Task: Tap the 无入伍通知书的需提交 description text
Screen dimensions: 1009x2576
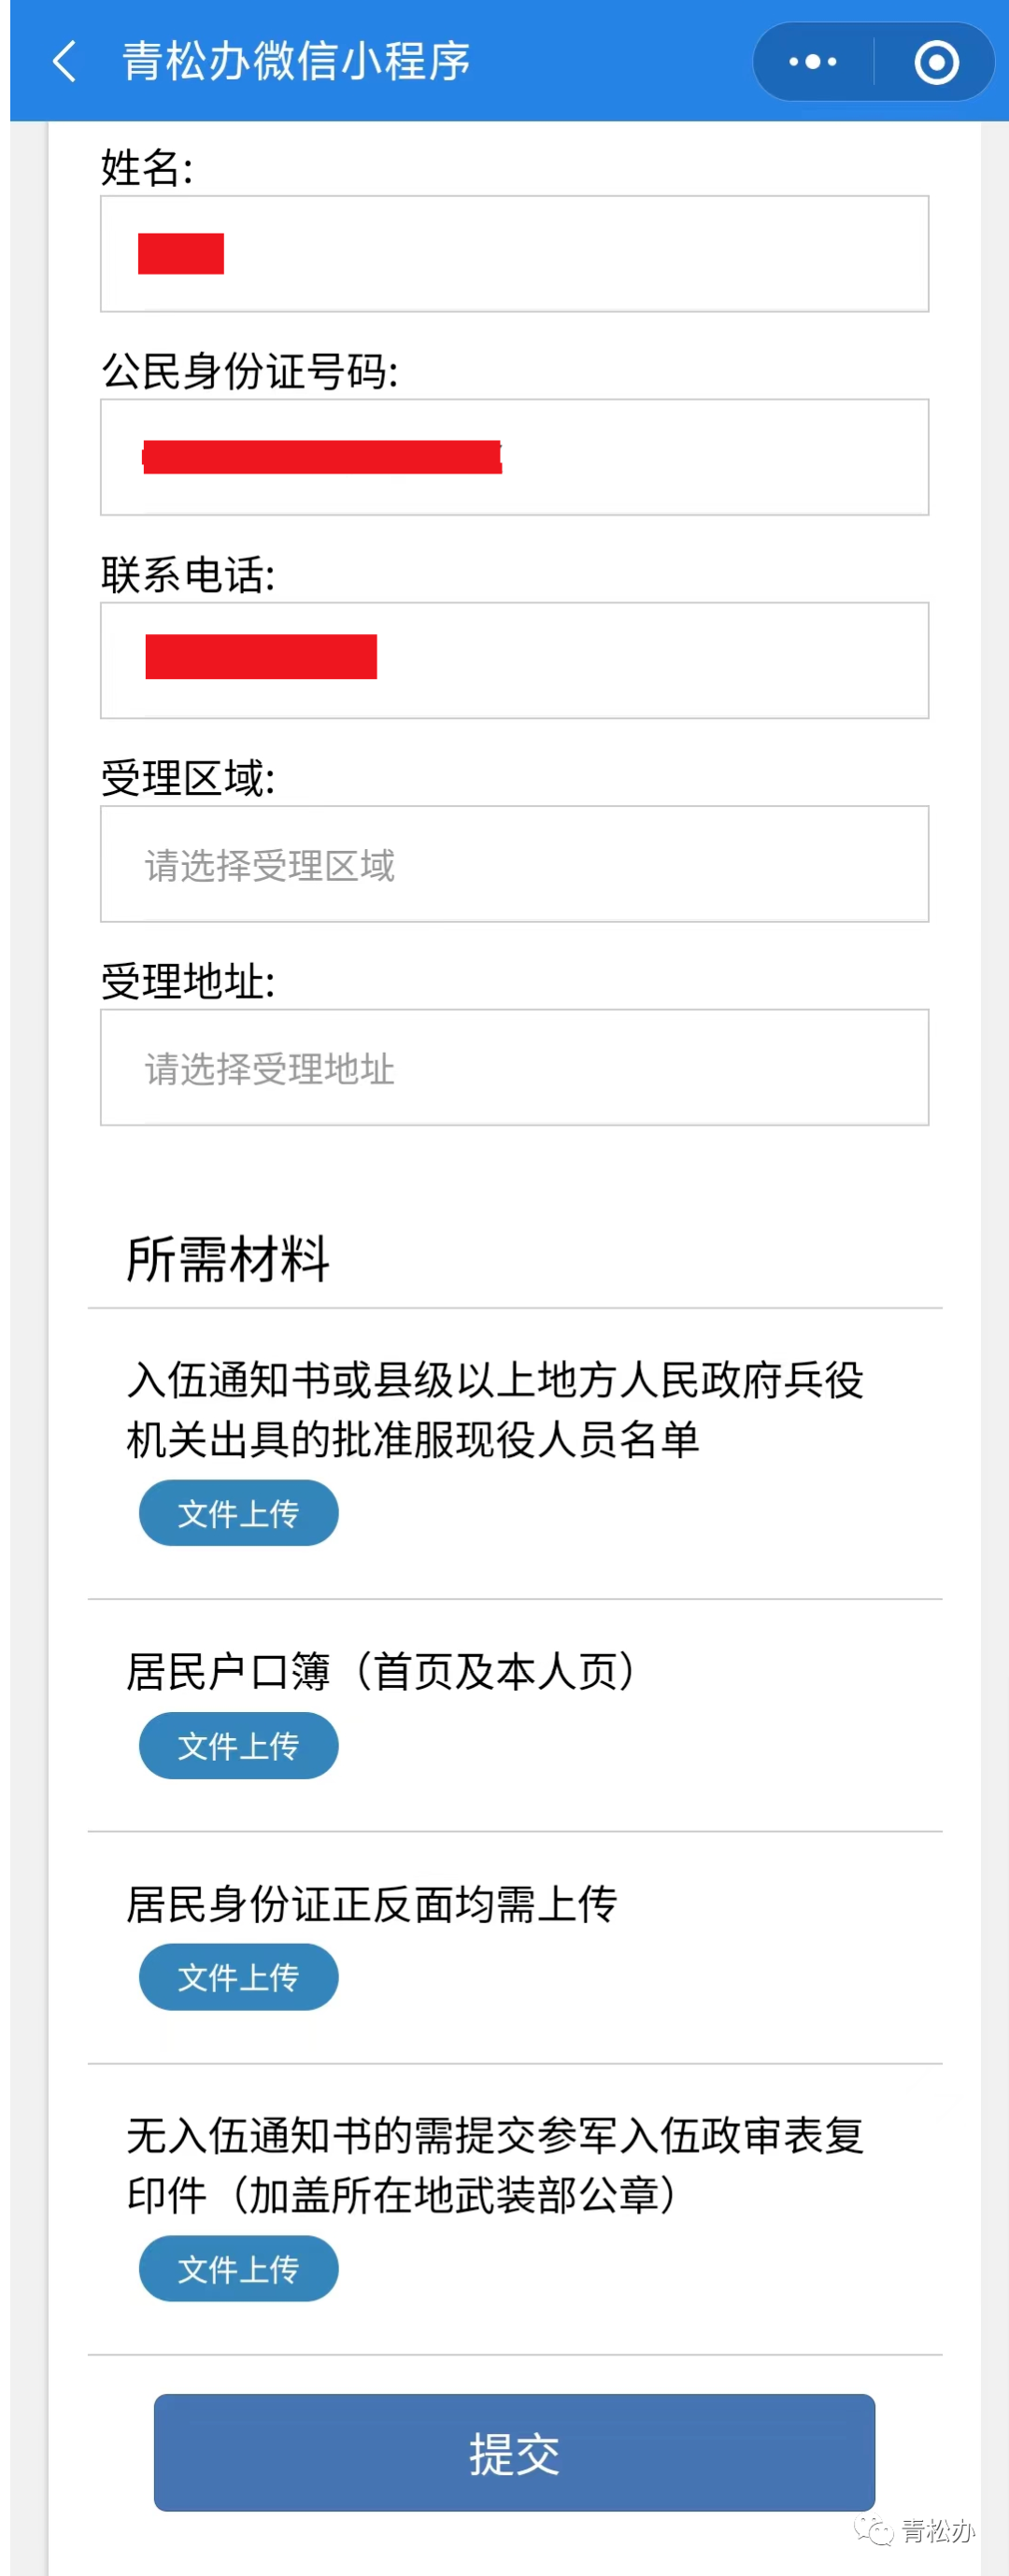Action: point(495,2166)
